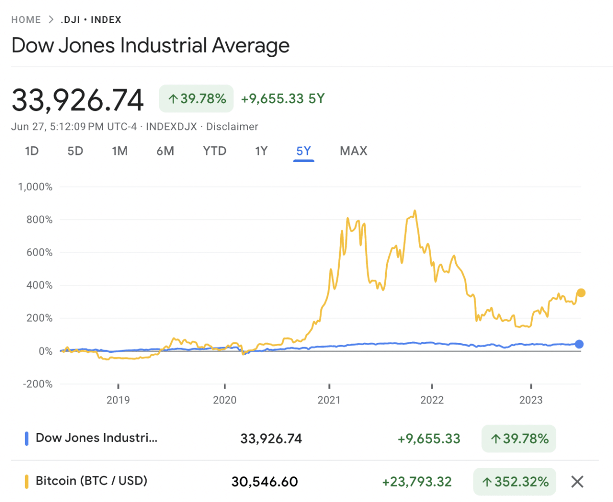Navigate to HOME via the breadcrumb

[x=26, y=19]
